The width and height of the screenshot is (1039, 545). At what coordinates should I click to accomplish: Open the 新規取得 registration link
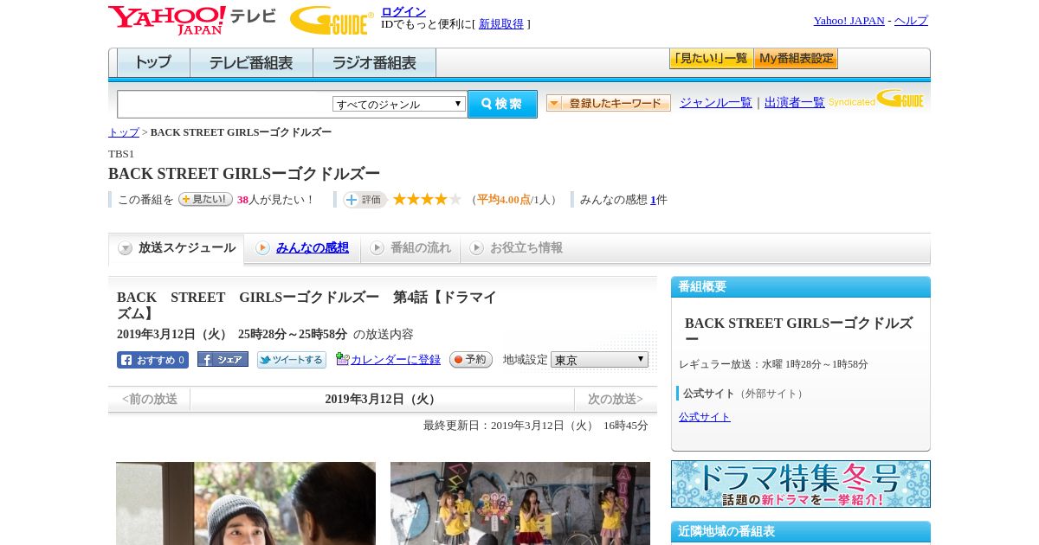(501, 24)
